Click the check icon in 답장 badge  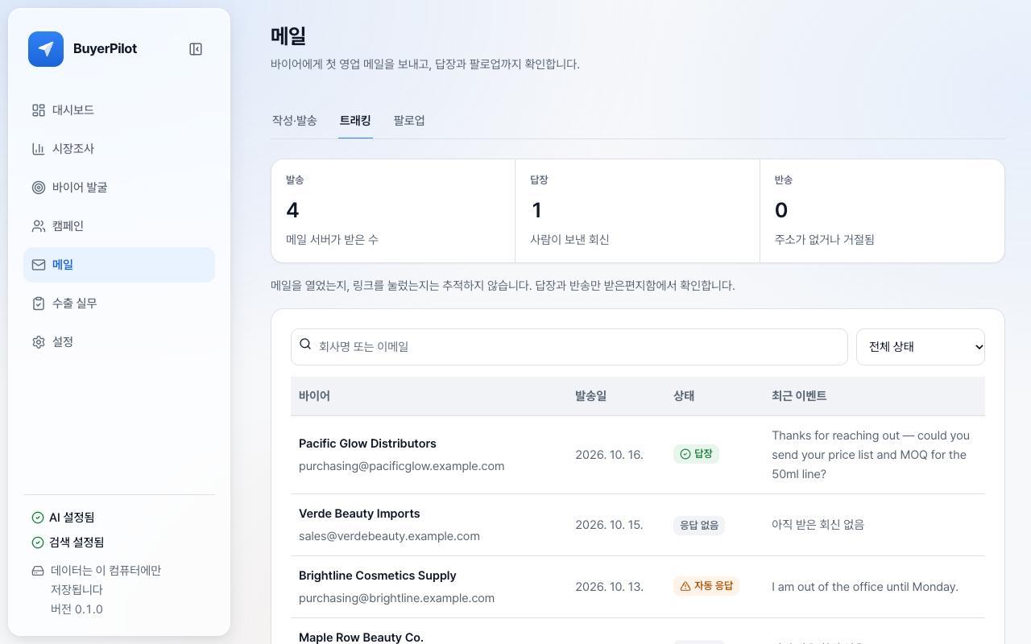pos(685,454)
